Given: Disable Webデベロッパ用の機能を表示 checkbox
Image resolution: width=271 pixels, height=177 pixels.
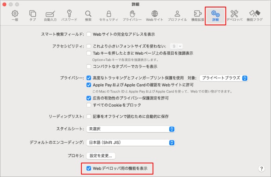Looking at the screenshot, I should 89,168.
